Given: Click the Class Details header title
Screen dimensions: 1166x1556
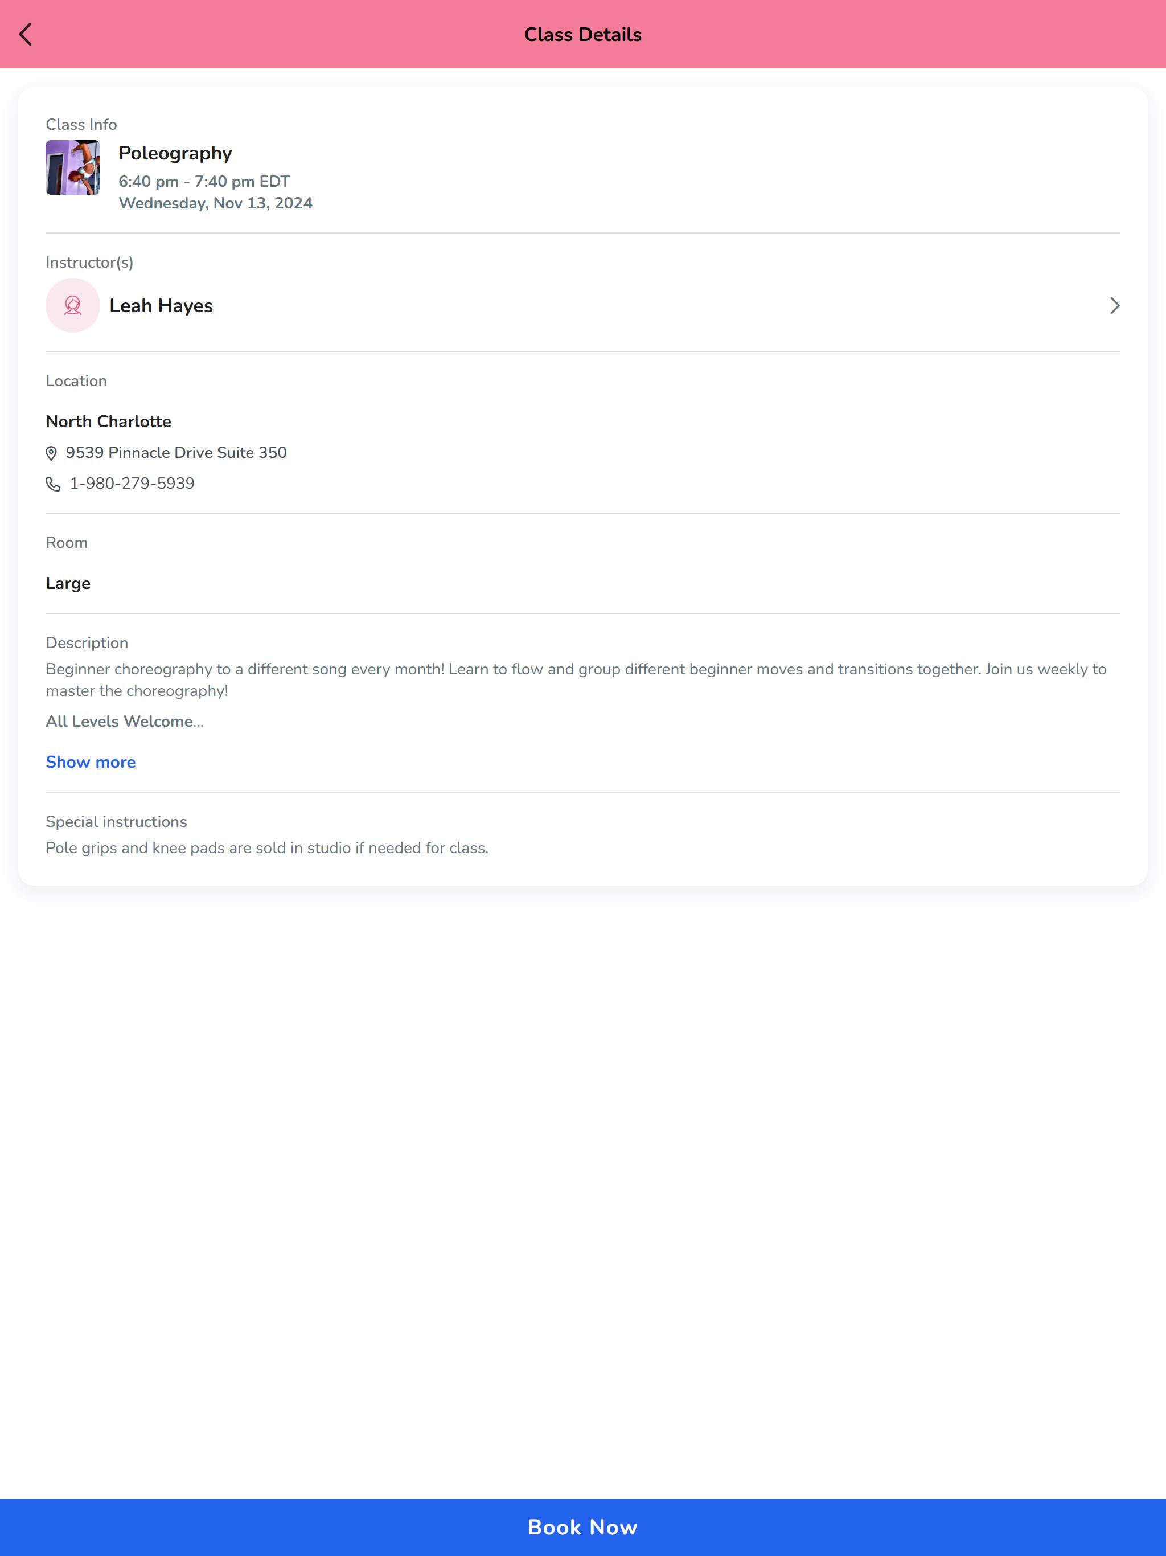Looking at the screenshot, I should 583,35.
